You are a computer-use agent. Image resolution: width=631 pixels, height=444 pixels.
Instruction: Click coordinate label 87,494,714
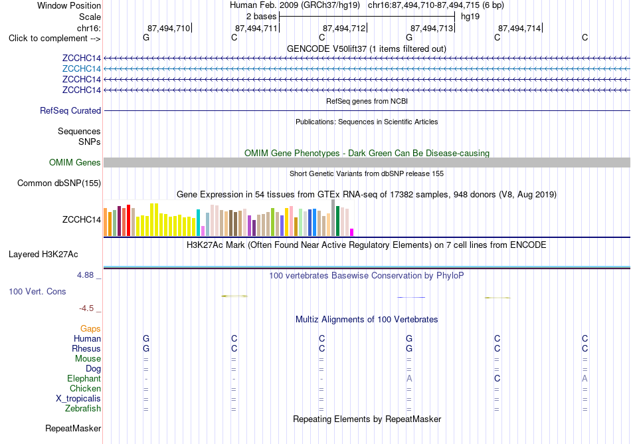[519, 28]
